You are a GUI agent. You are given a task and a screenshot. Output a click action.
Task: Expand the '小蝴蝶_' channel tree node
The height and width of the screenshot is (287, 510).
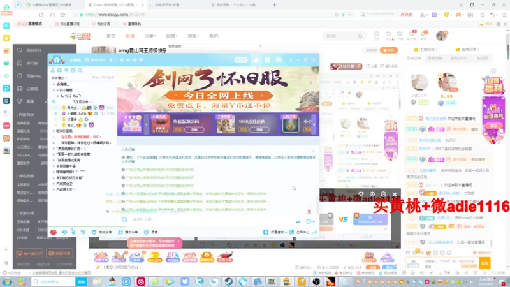click(x=54, y=84)
